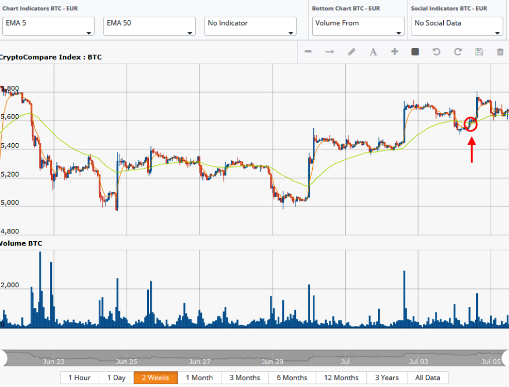509x387 pixels.
Task: Click the 5,400 price axis label
Action: pos(9,145)
